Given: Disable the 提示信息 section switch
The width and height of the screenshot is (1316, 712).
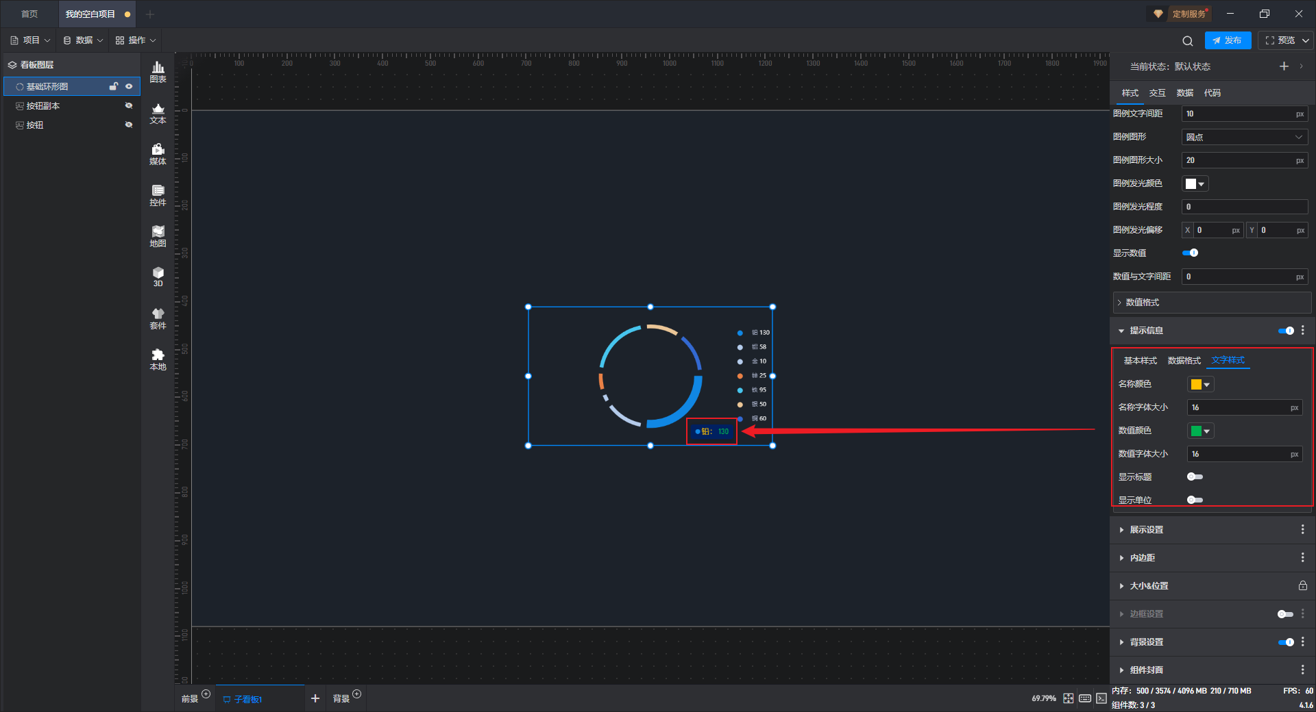Looking at the screenshot, I should tap(1287, 331).
